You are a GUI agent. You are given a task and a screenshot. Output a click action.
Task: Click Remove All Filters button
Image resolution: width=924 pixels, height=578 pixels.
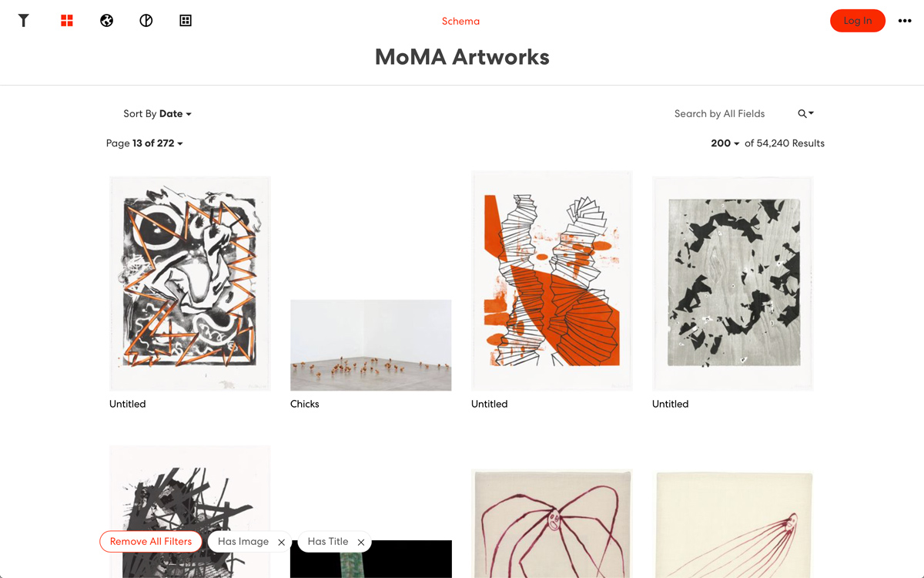[151, 542]
